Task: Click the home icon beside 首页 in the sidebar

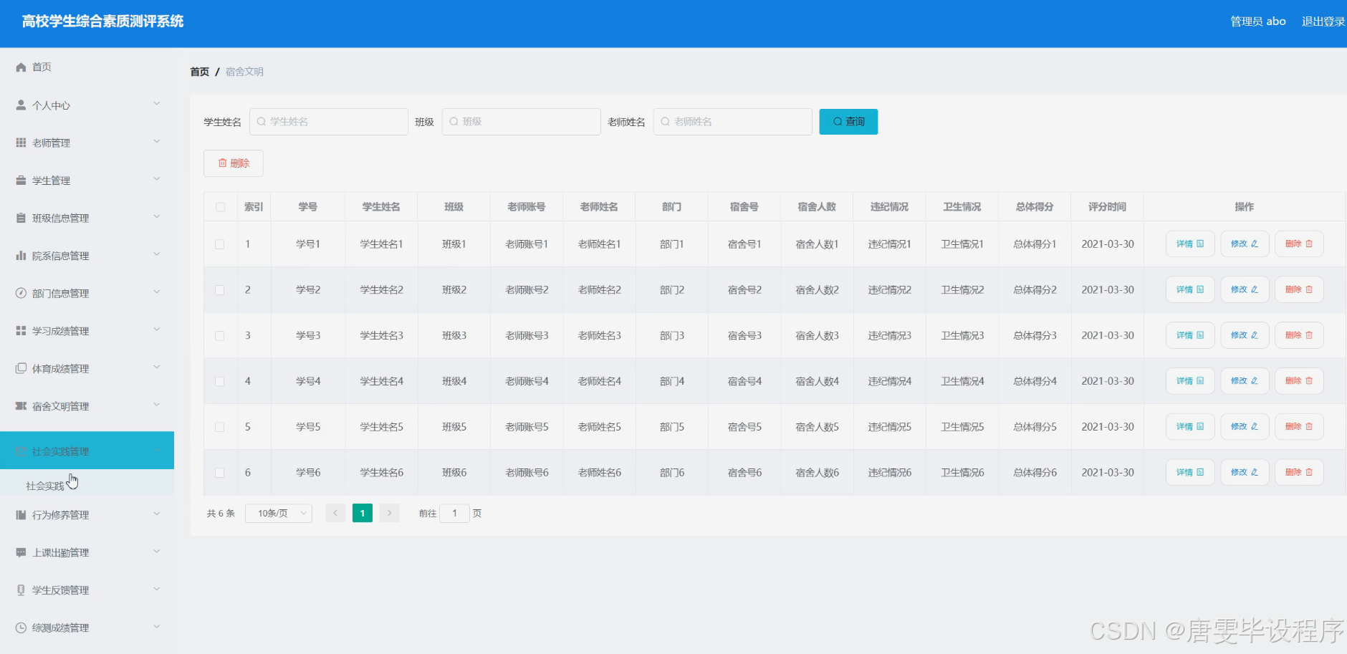Action: [21, 67]
